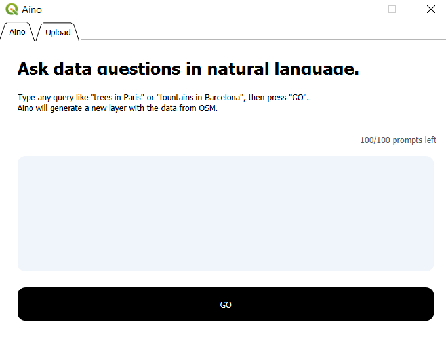Click the "Type any query like" instruction text
The height and width of the screenshot is (339, 446).
click(51, 98)
